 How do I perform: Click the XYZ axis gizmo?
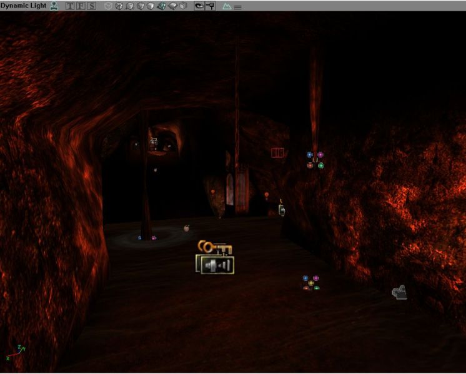point(16,352)
